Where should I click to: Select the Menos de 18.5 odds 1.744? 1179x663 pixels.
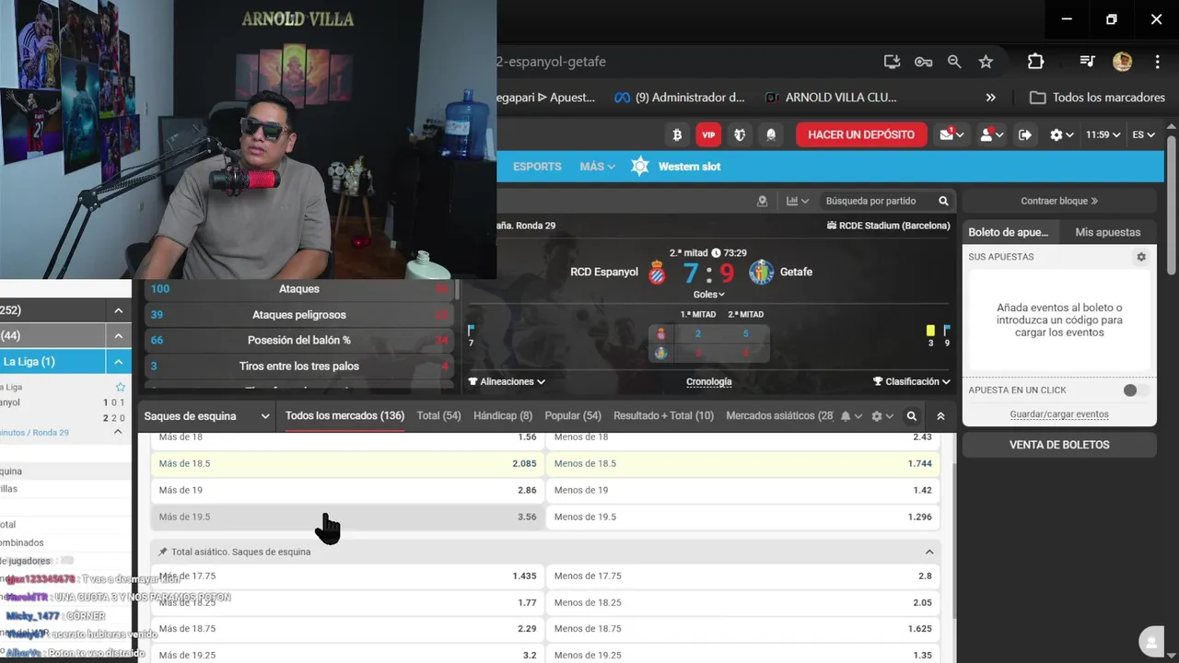[x=742, y=463]
